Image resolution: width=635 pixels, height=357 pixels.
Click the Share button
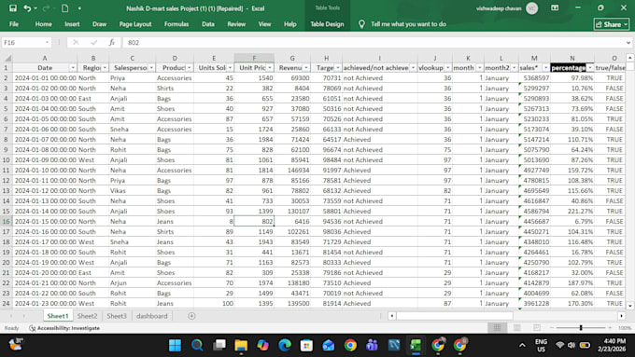tap(612, 24)
